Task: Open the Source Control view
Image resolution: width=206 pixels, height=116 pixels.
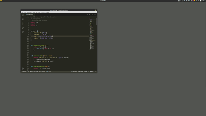Action: pyautogui.click(x=23, y=23)
